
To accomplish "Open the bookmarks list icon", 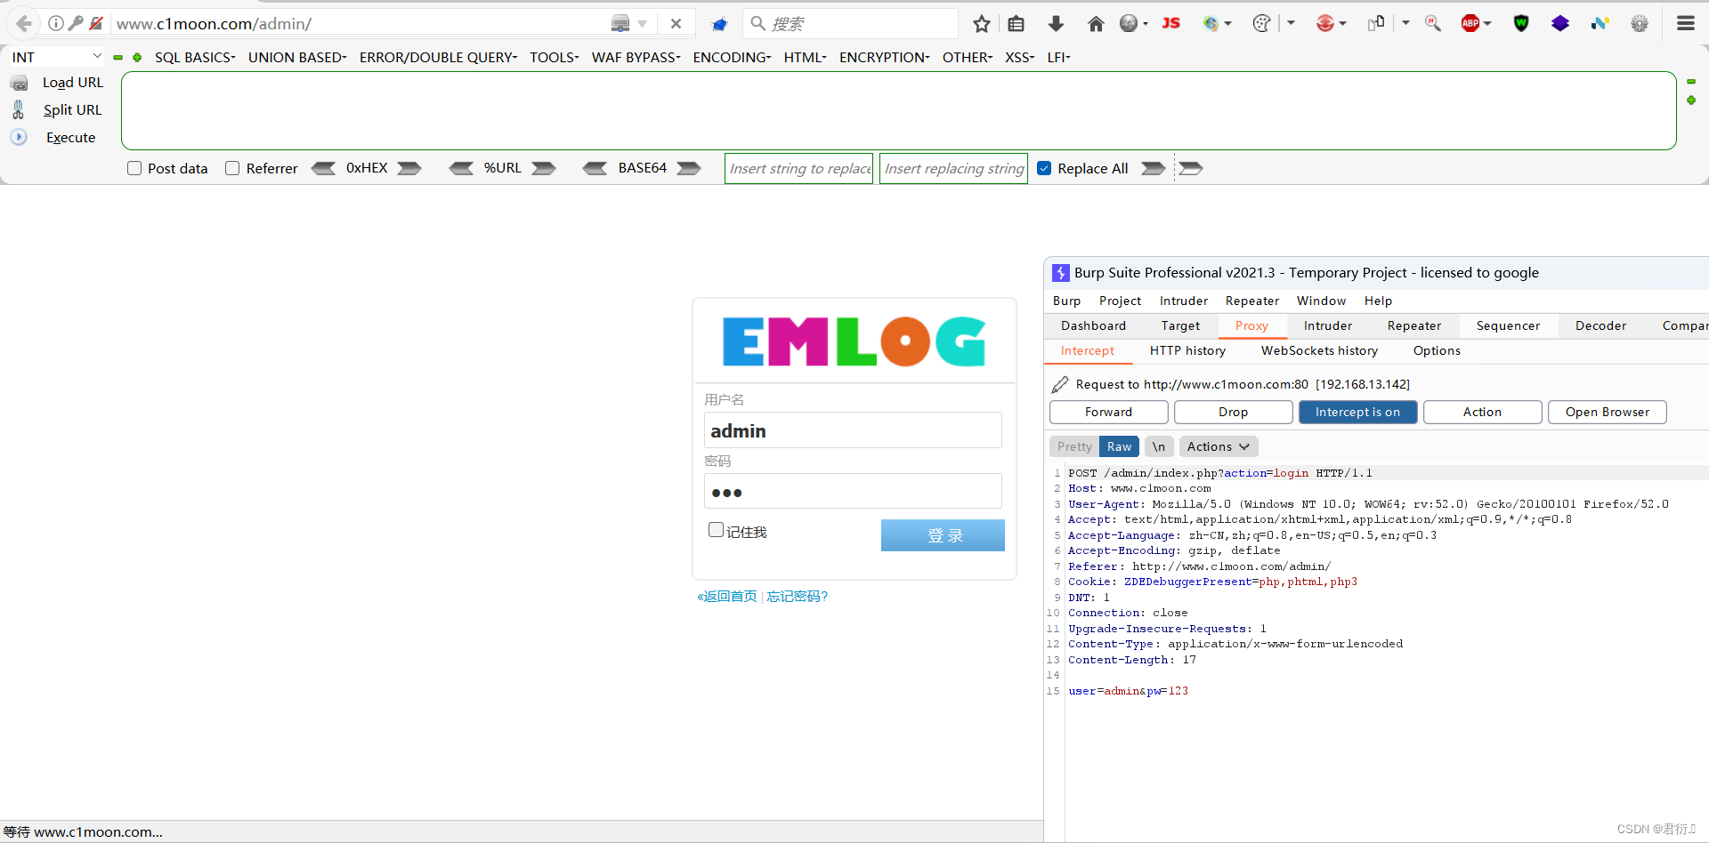I will click(1016, 24).
